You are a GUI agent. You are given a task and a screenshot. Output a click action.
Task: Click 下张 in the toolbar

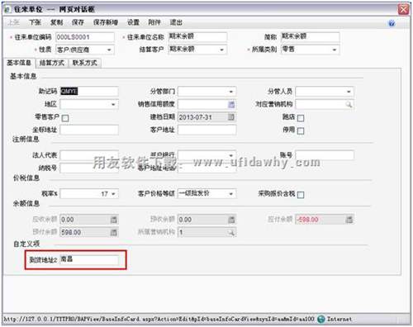(x=36, y=22)
